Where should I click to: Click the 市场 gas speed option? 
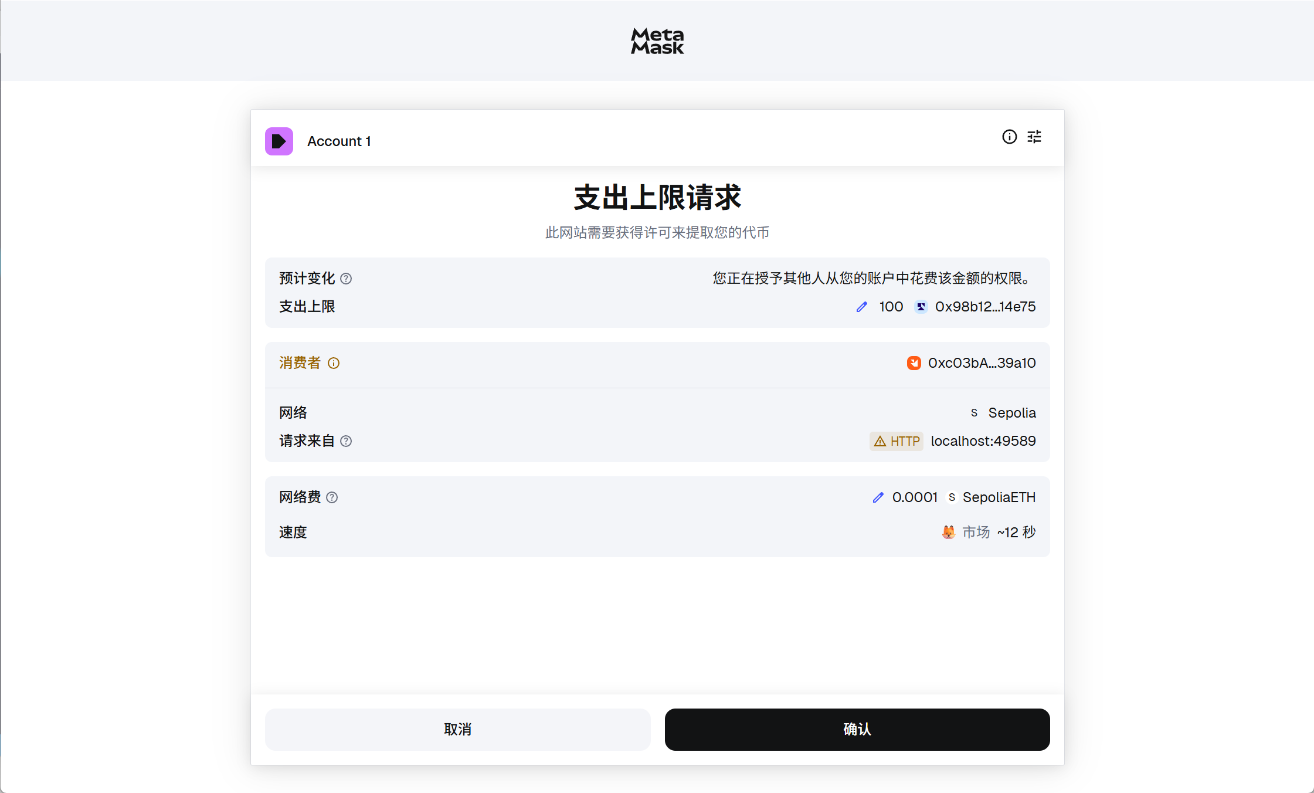(x=976, y=532)
